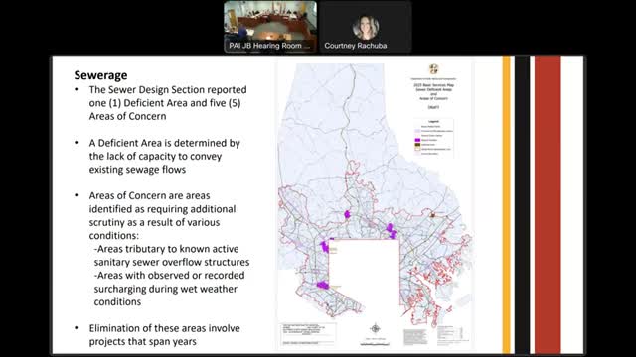Screen dimensions: 636x357
Task: Click the yellow vertical stripe on the slide
Action: [x=506, y=205]
